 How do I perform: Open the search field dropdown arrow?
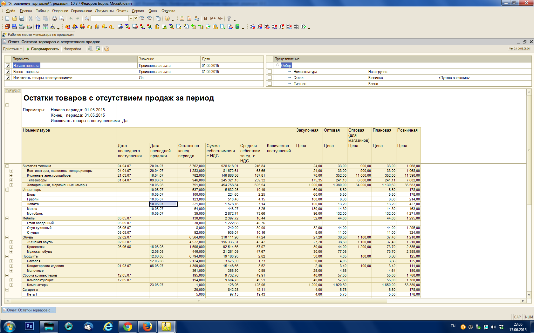131,18
